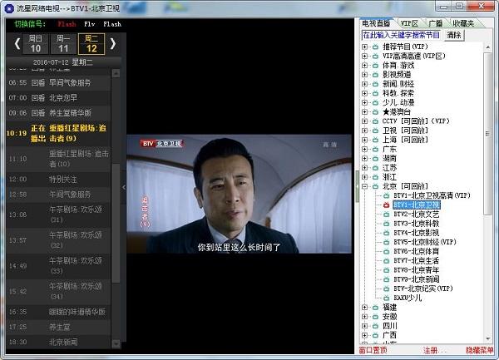
Task: Click the 清除 button
Action: (454, 35)
